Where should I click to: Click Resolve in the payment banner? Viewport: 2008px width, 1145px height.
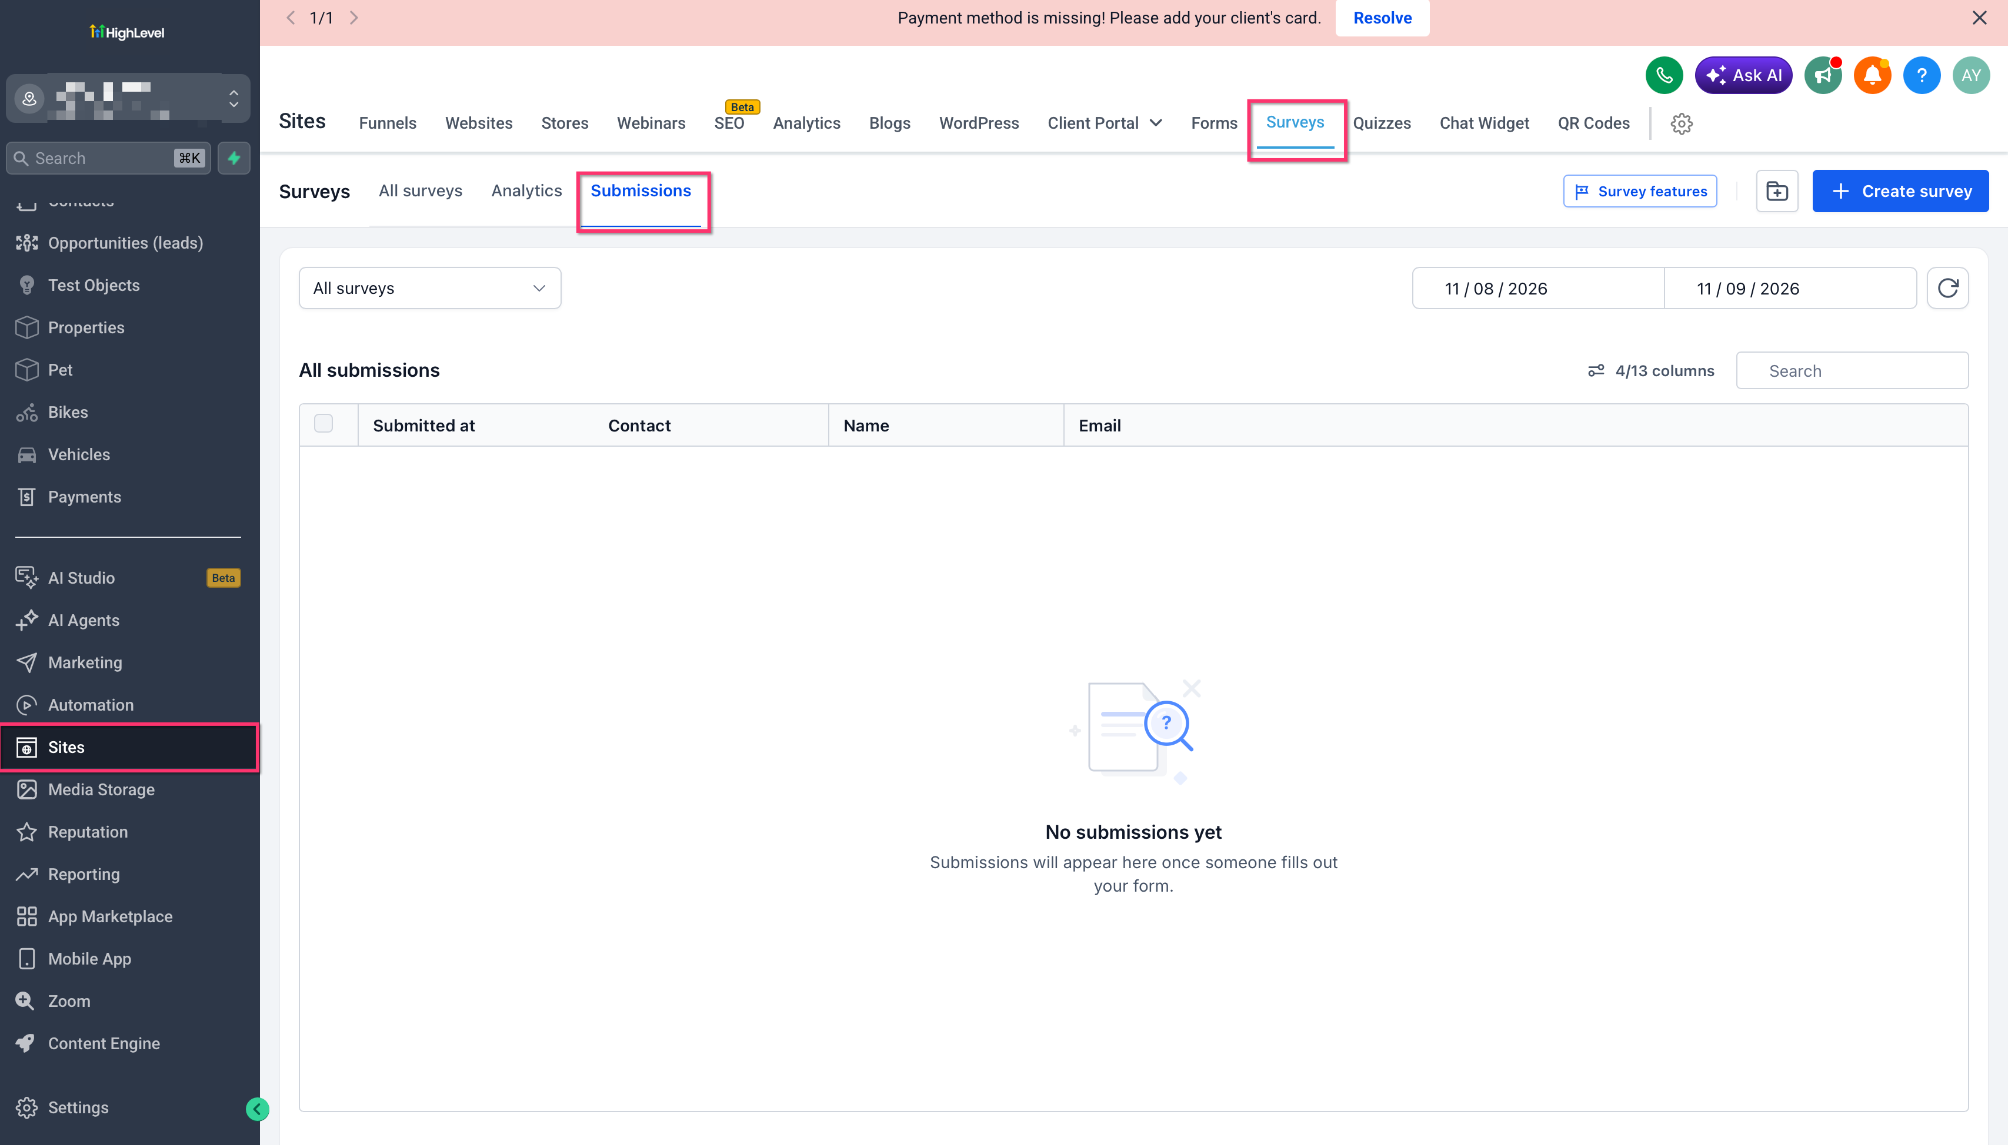pyautogui.click(x=1382, y=18)
